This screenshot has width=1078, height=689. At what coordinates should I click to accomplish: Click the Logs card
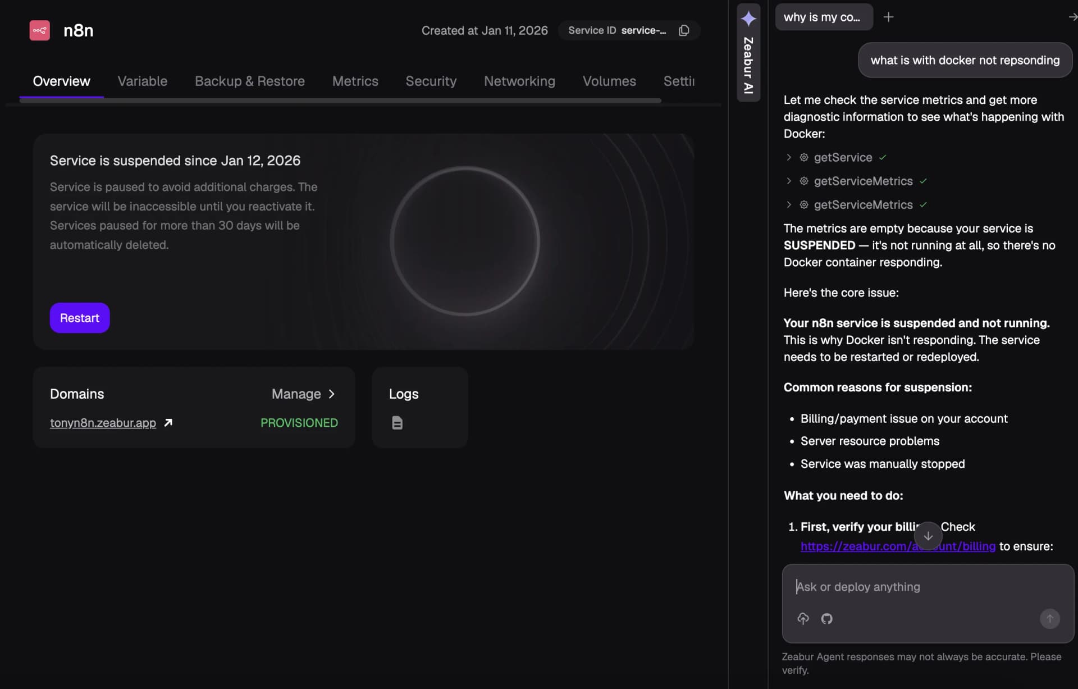419,407
